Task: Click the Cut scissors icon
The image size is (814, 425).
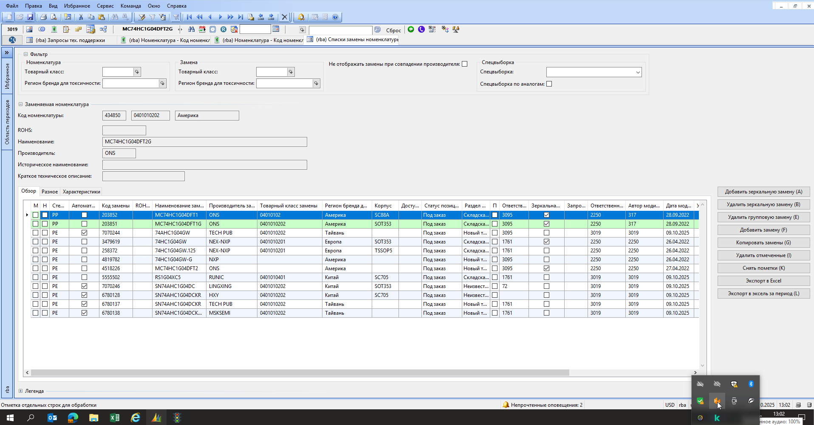Action: coord(81,17)
